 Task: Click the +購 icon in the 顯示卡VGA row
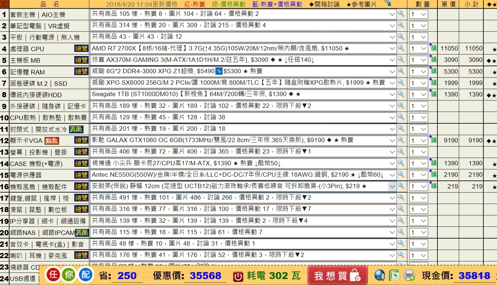(433, 140)
